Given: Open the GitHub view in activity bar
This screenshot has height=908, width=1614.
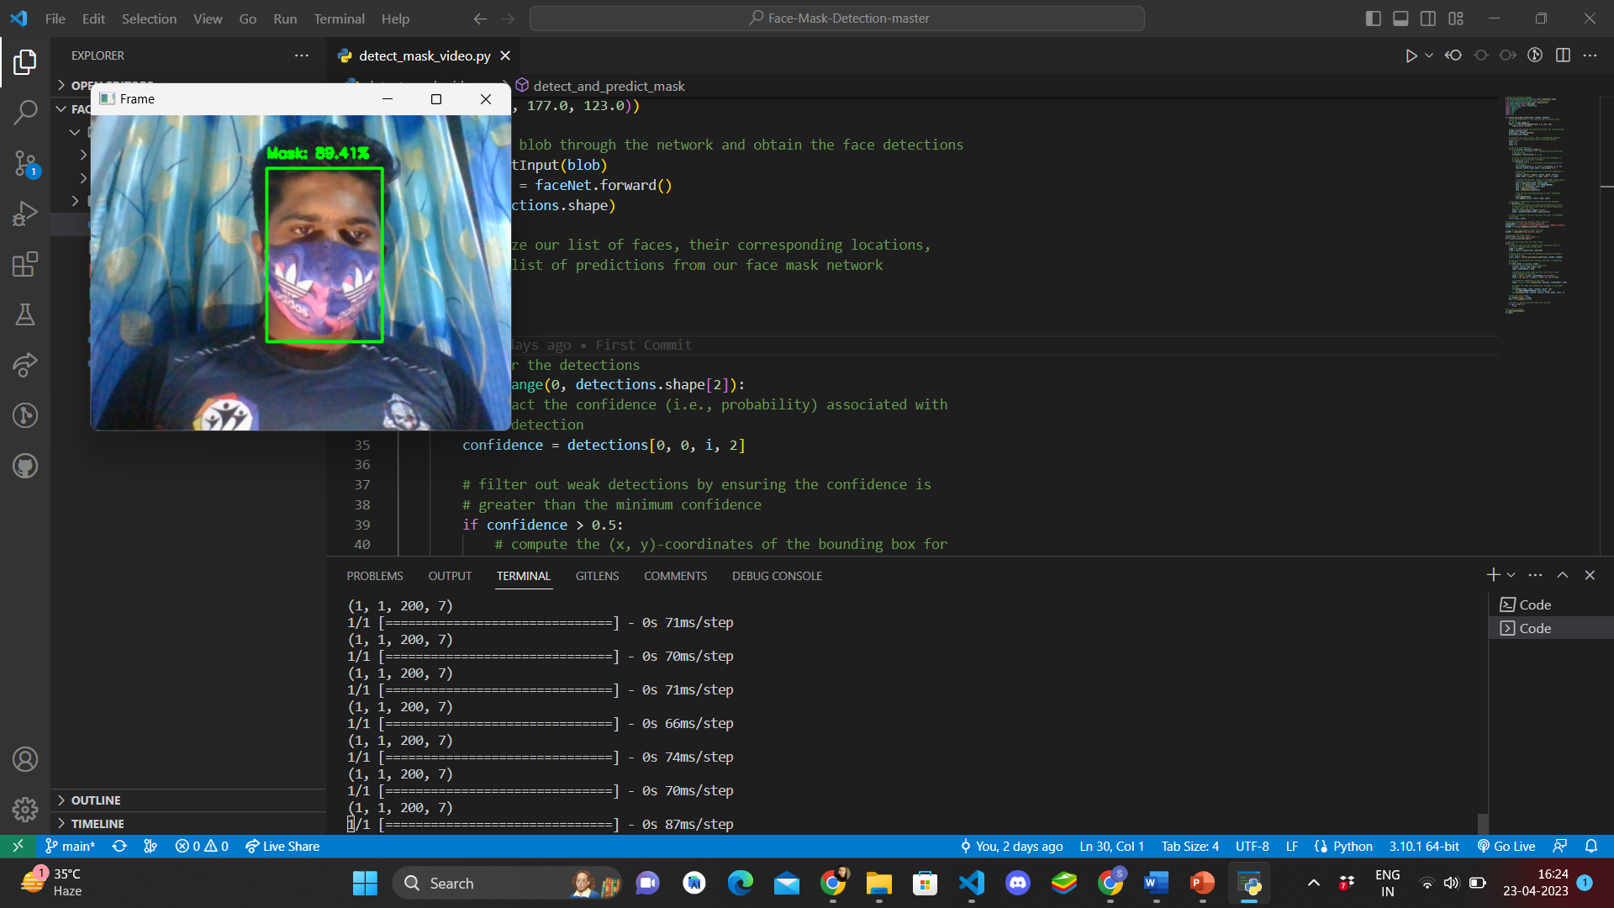Looking at the screenshot, I should pos(25,466).
